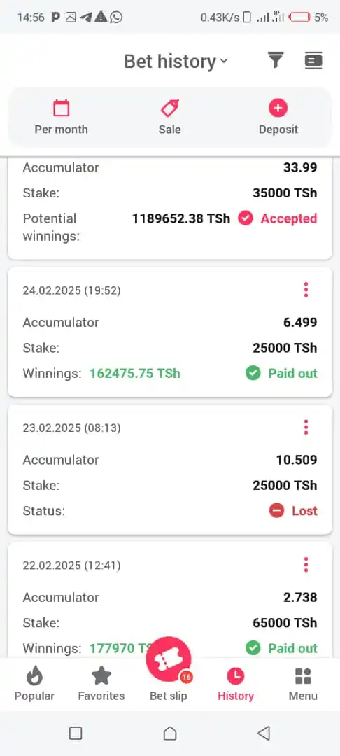Open options for 24.02.2025 bet
340x756 pixels.
click(x=306, y=290)
